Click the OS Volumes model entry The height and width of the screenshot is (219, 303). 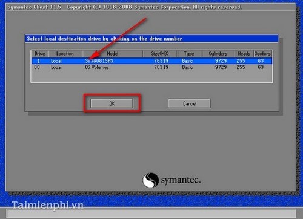coord(97,67)
